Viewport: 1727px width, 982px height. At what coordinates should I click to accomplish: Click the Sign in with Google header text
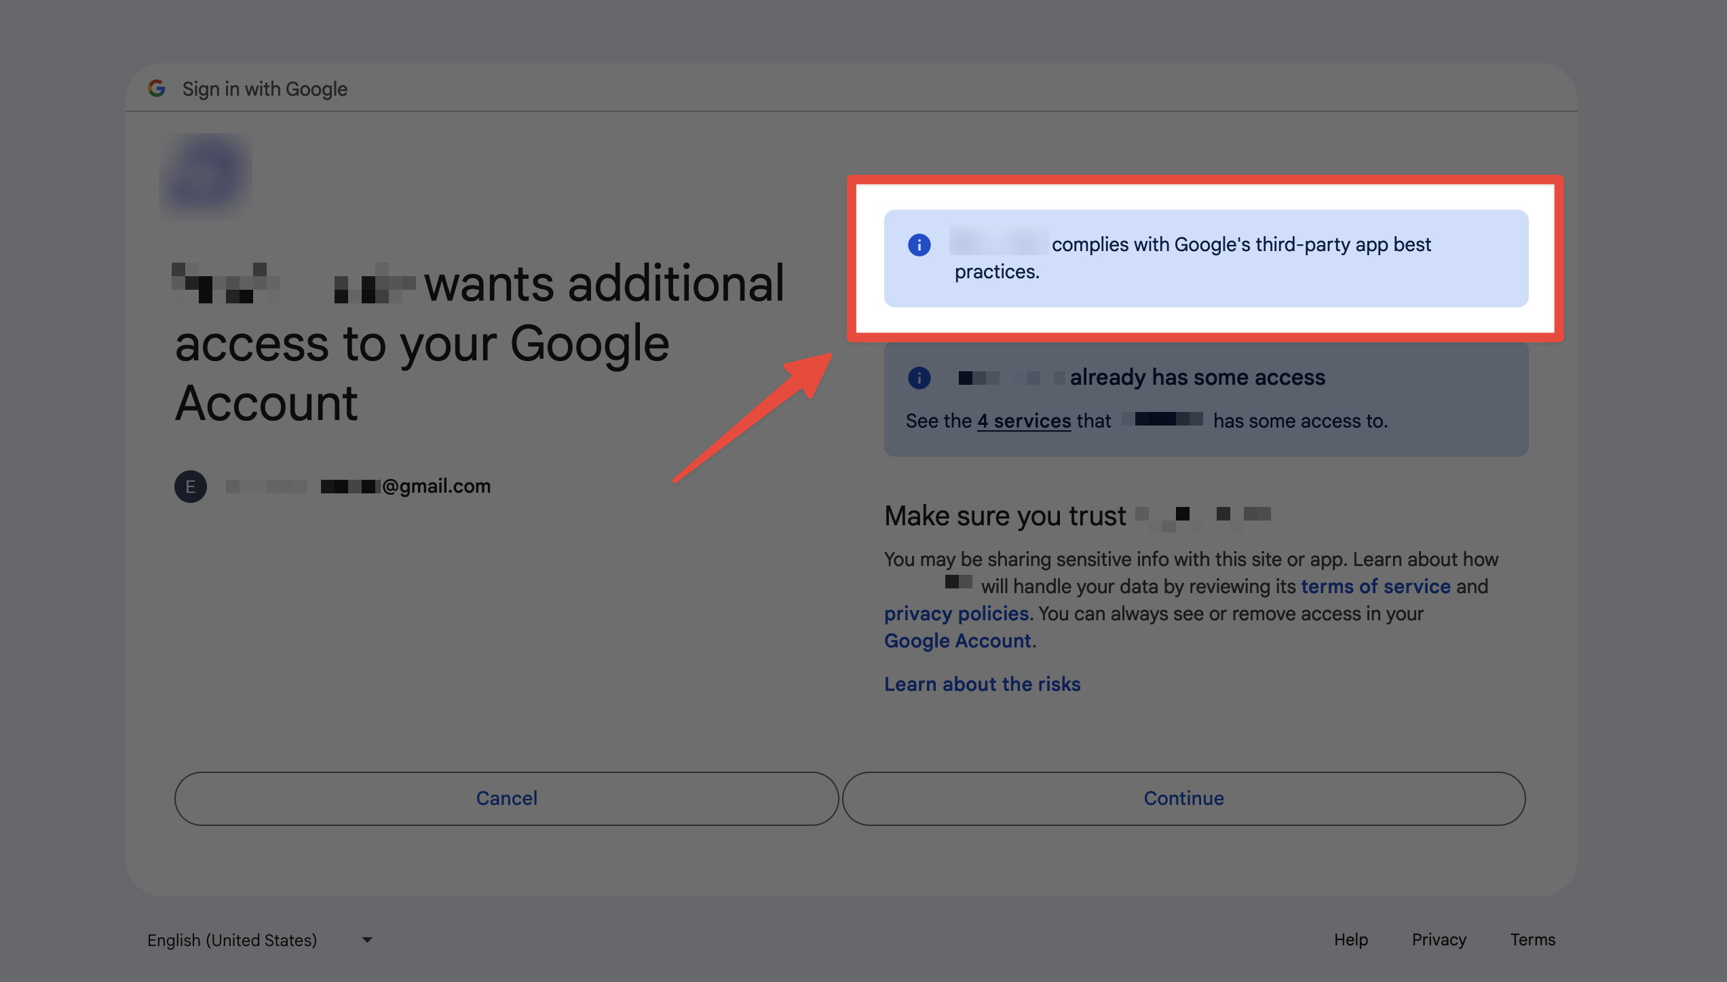[265, 89]
